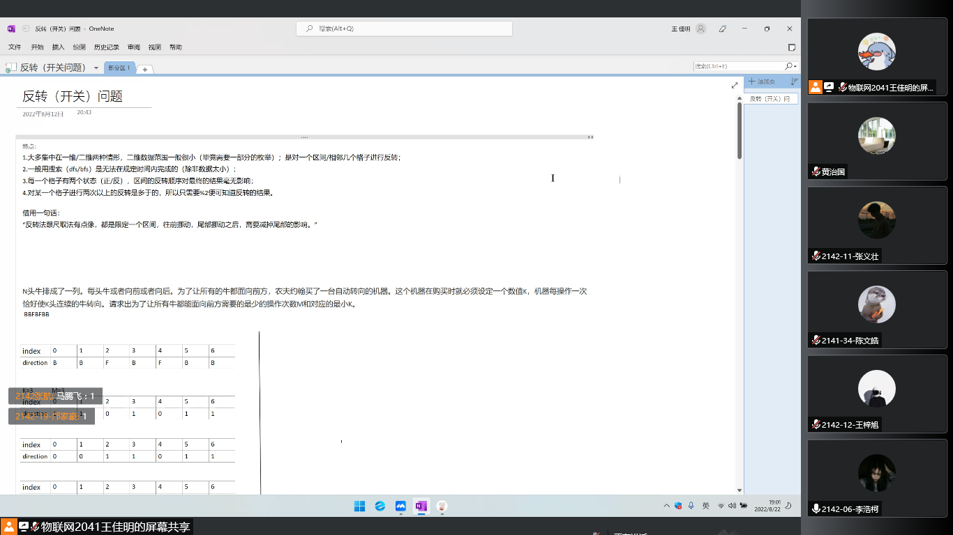
Task: Click muted mic icon for 2142-11-张义壮
Action: pyautogui.click(x=816, y=256)
